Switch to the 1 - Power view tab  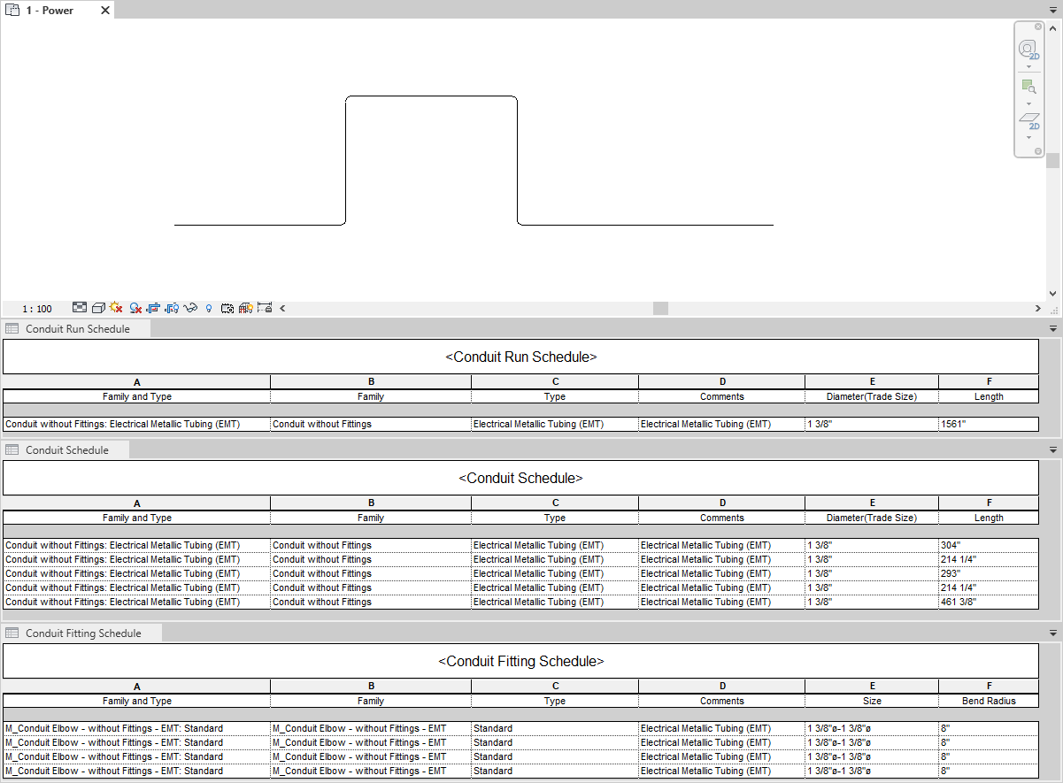(x=49, y=10)
